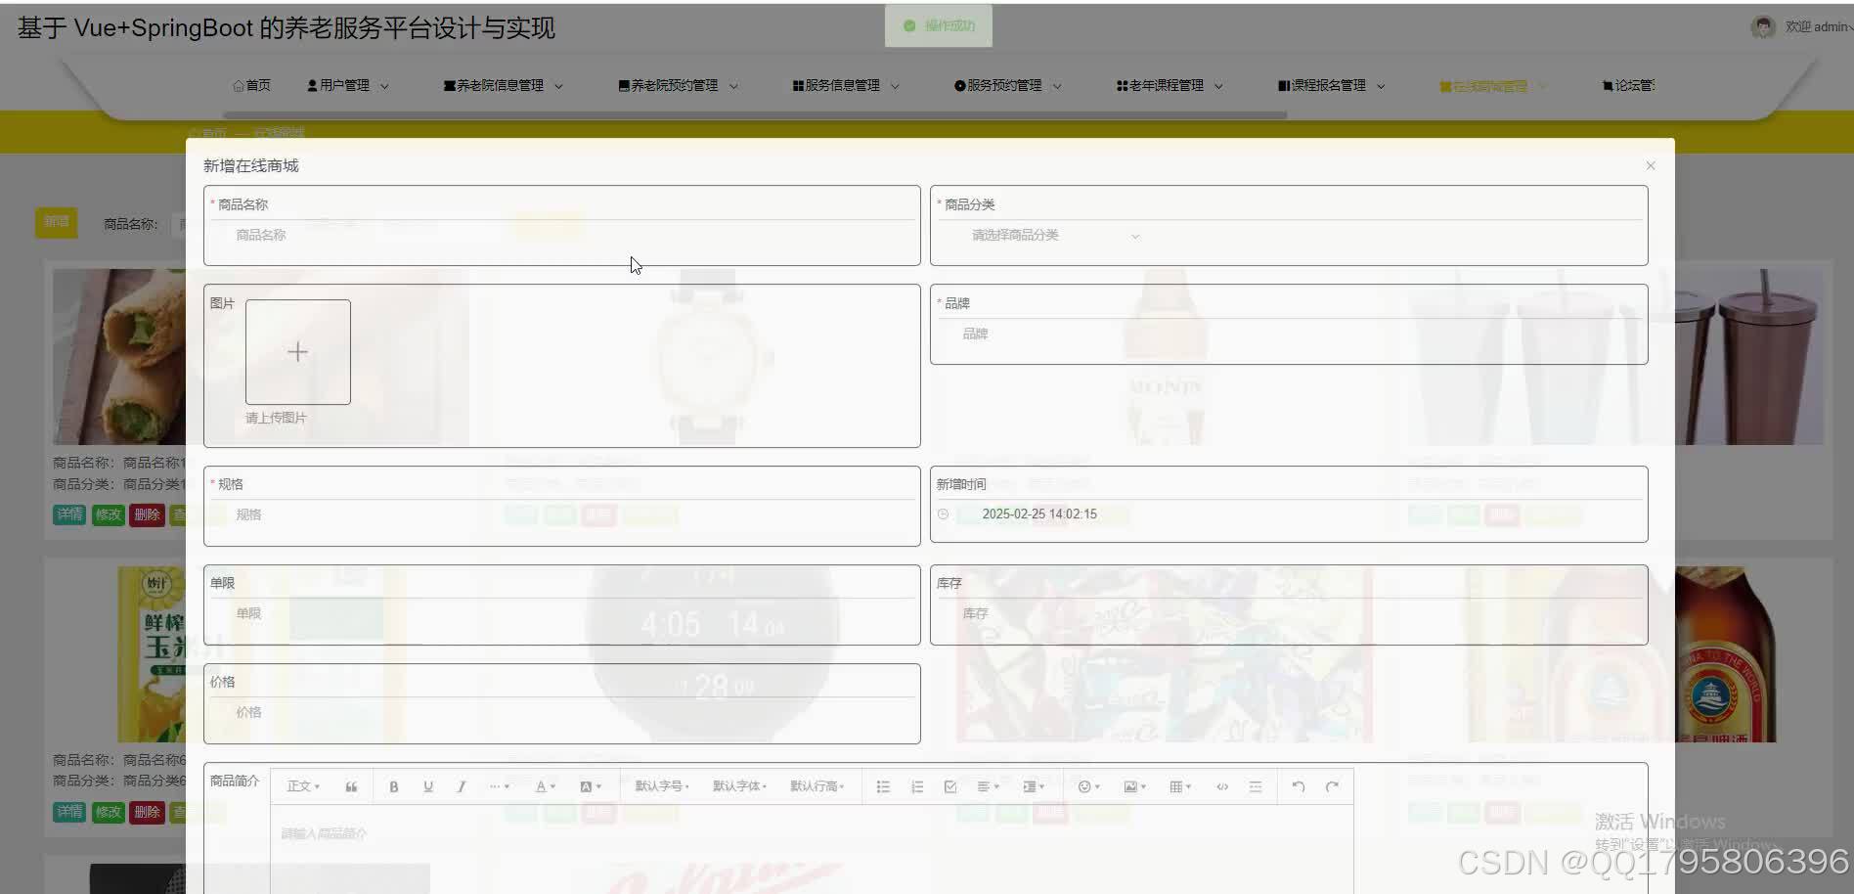Click 删除 button for 商品名称1
This screenshot has height=894, width=1854.
(147, 514)
